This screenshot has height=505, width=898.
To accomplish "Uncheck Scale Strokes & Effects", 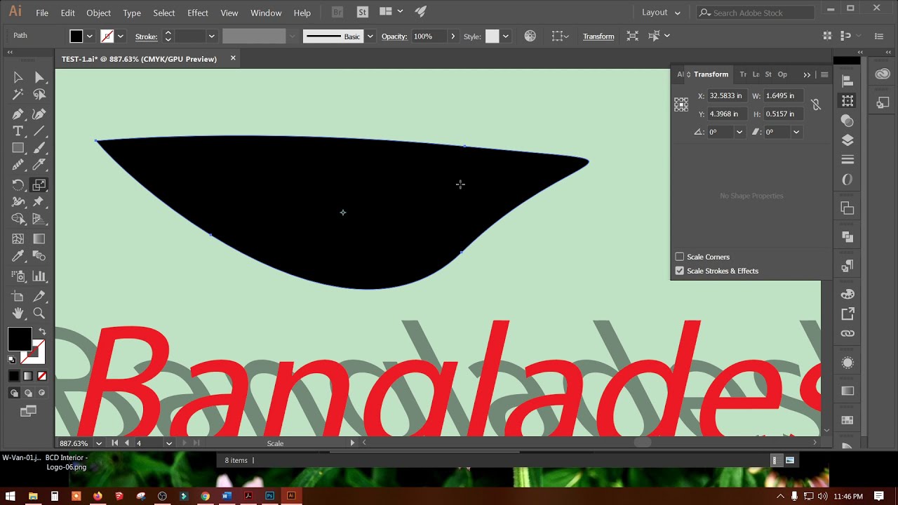I will coord(679,271).
